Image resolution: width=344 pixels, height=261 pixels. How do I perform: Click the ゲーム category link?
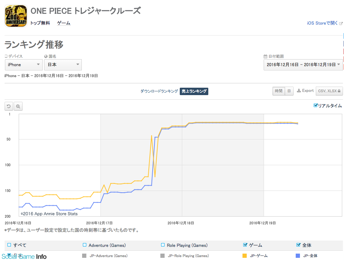tap(64, 23)
